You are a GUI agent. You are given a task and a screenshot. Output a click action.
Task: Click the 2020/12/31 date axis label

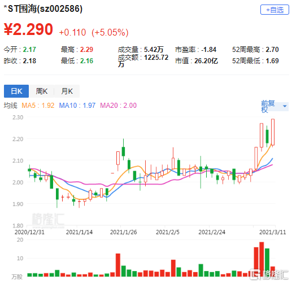[29, 232]
